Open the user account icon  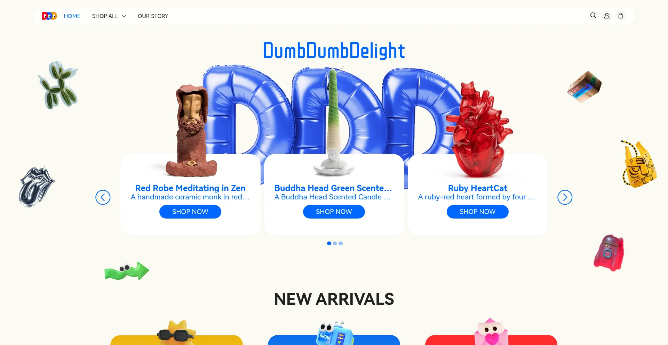click(x=607, y=16)
